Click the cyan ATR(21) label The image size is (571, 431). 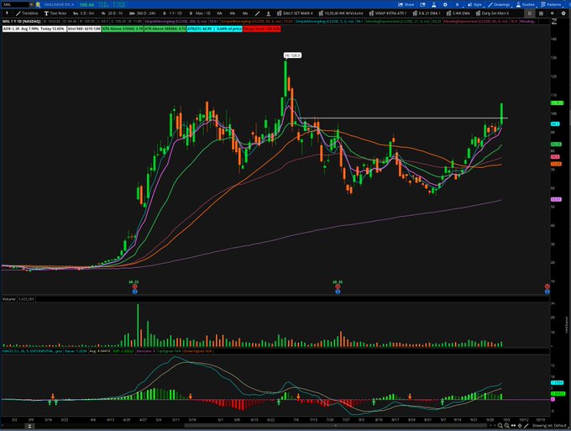coord(214,29)
